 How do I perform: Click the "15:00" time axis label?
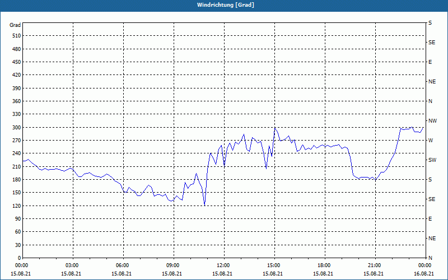[x=273, y=265]
